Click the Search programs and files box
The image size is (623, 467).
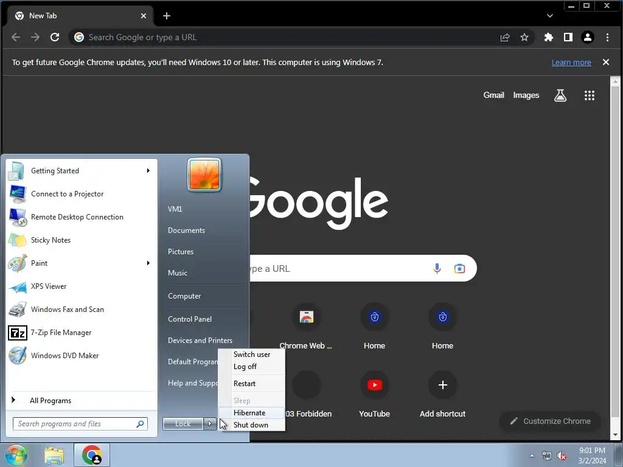point(80,424)
